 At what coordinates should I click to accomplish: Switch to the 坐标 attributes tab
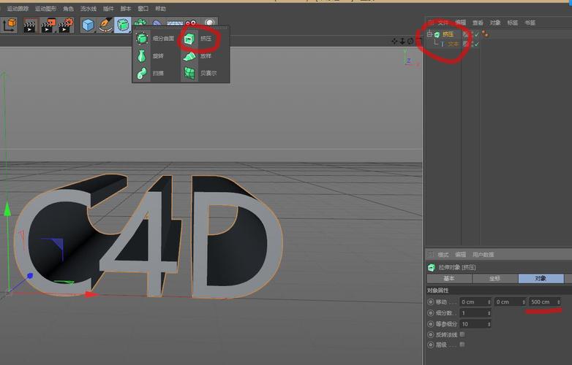point(495,279)
